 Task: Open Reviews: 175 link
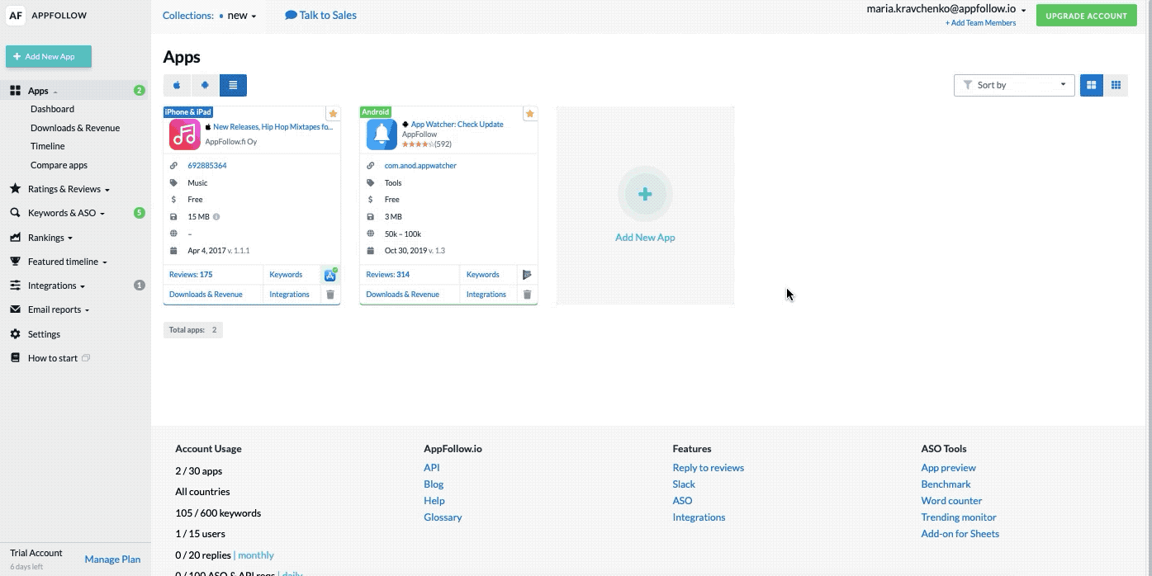tap(191, 275)
